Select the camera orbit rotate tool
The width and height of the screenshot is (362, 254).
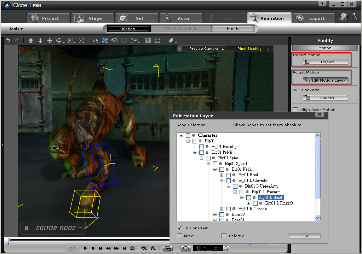[59, 41]
